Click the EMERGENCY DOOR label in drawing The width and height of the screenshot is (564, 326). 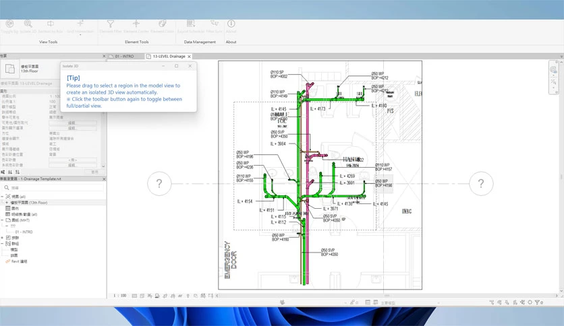pos(231,260)
